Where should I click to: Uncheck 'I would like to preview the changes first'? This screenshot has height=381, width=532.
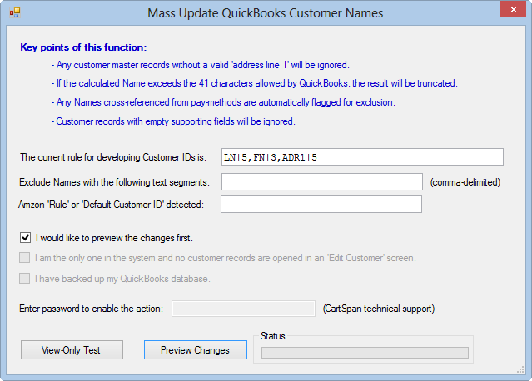coord(25,238)
